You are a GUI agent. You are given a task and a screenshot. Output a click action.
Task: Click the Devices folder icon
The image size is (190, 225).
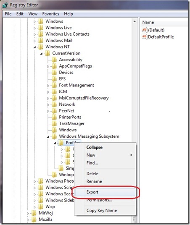[x=54, y=72]
